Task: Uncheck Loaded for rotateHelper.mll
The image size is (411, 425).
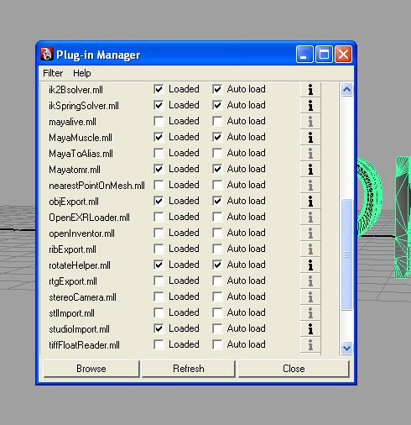Action: pyautogui.click(x=159, y=265)
